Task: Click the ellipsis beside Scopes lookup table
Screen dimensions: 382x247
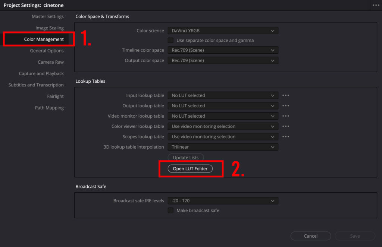Action: pyautogui.click(x=286, y=137)
